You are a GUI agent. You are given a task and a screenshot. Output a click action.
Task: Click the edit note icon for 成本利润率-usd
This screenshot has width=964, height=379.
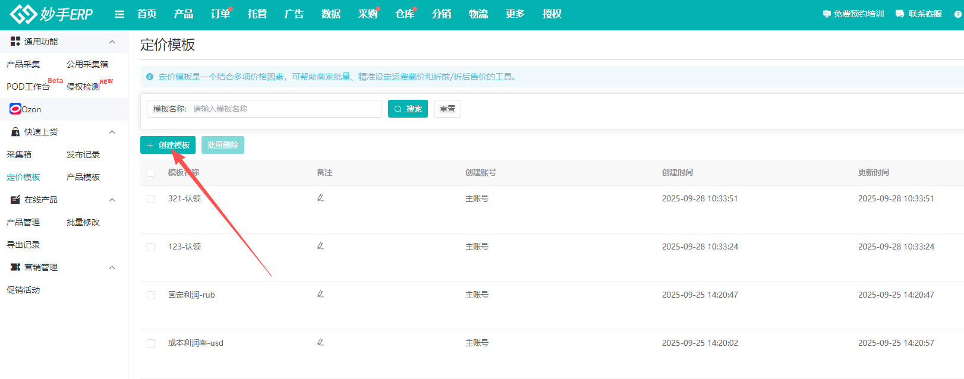(320, 342)
